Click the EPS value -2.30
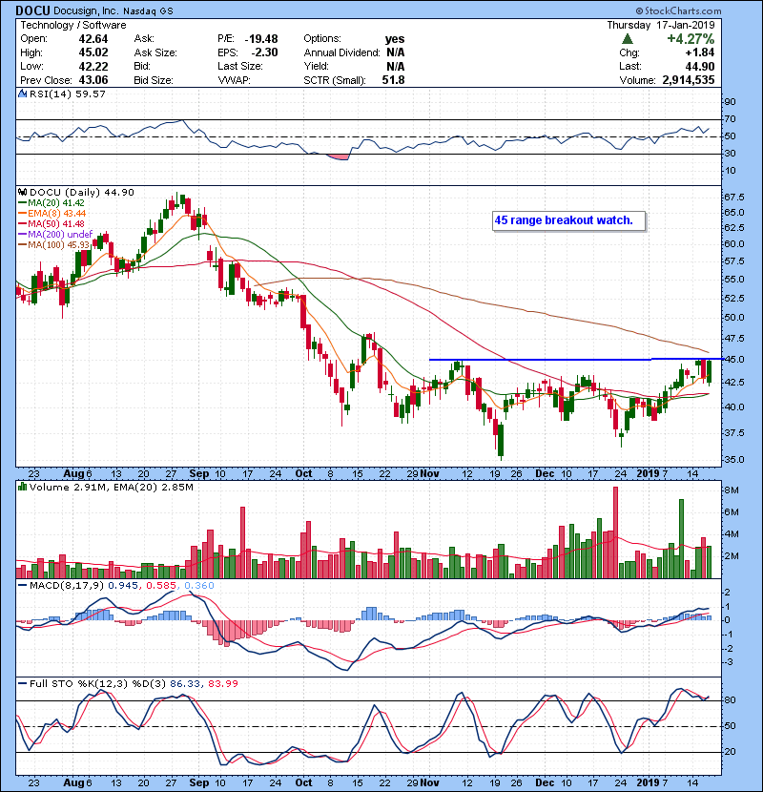Viewport: 763px width, 792px height. point(264,52)
